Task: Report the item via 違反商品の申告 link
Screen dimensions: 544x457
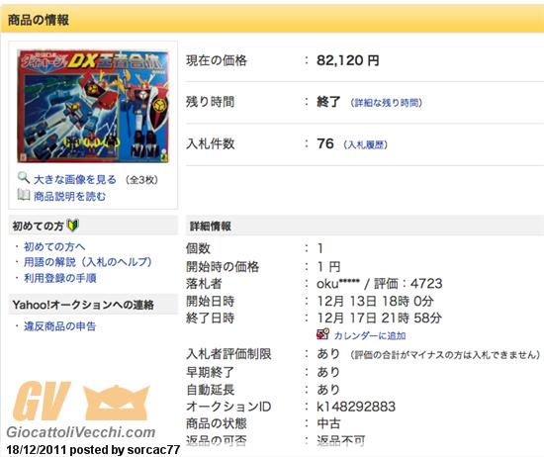Action: coord(59,326)
